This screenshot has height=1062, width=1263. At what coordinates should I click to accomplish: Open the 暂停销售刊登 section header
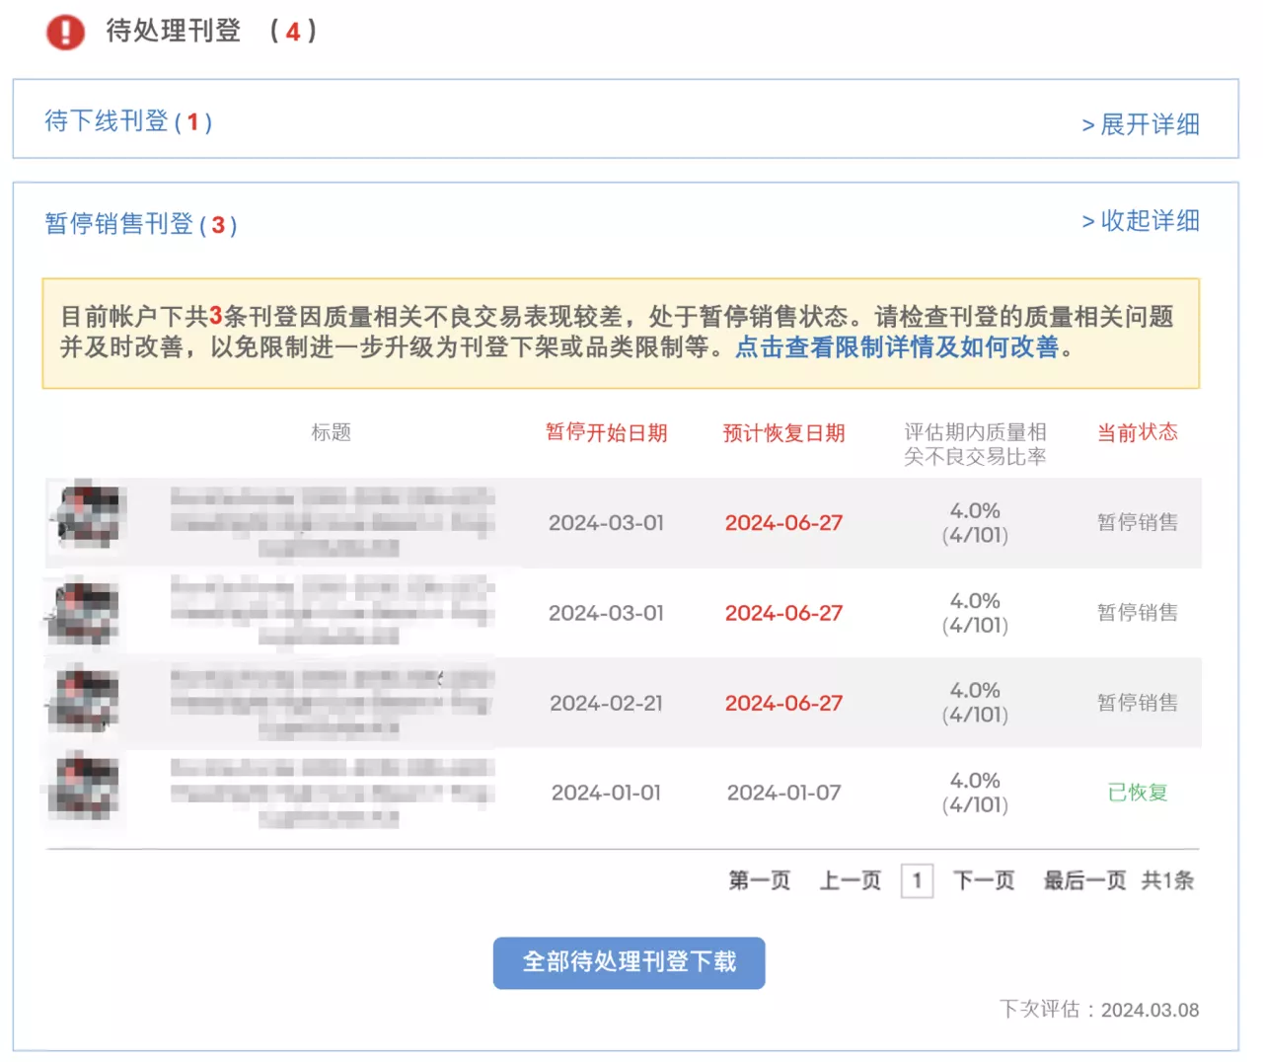(x=140, y=224)
